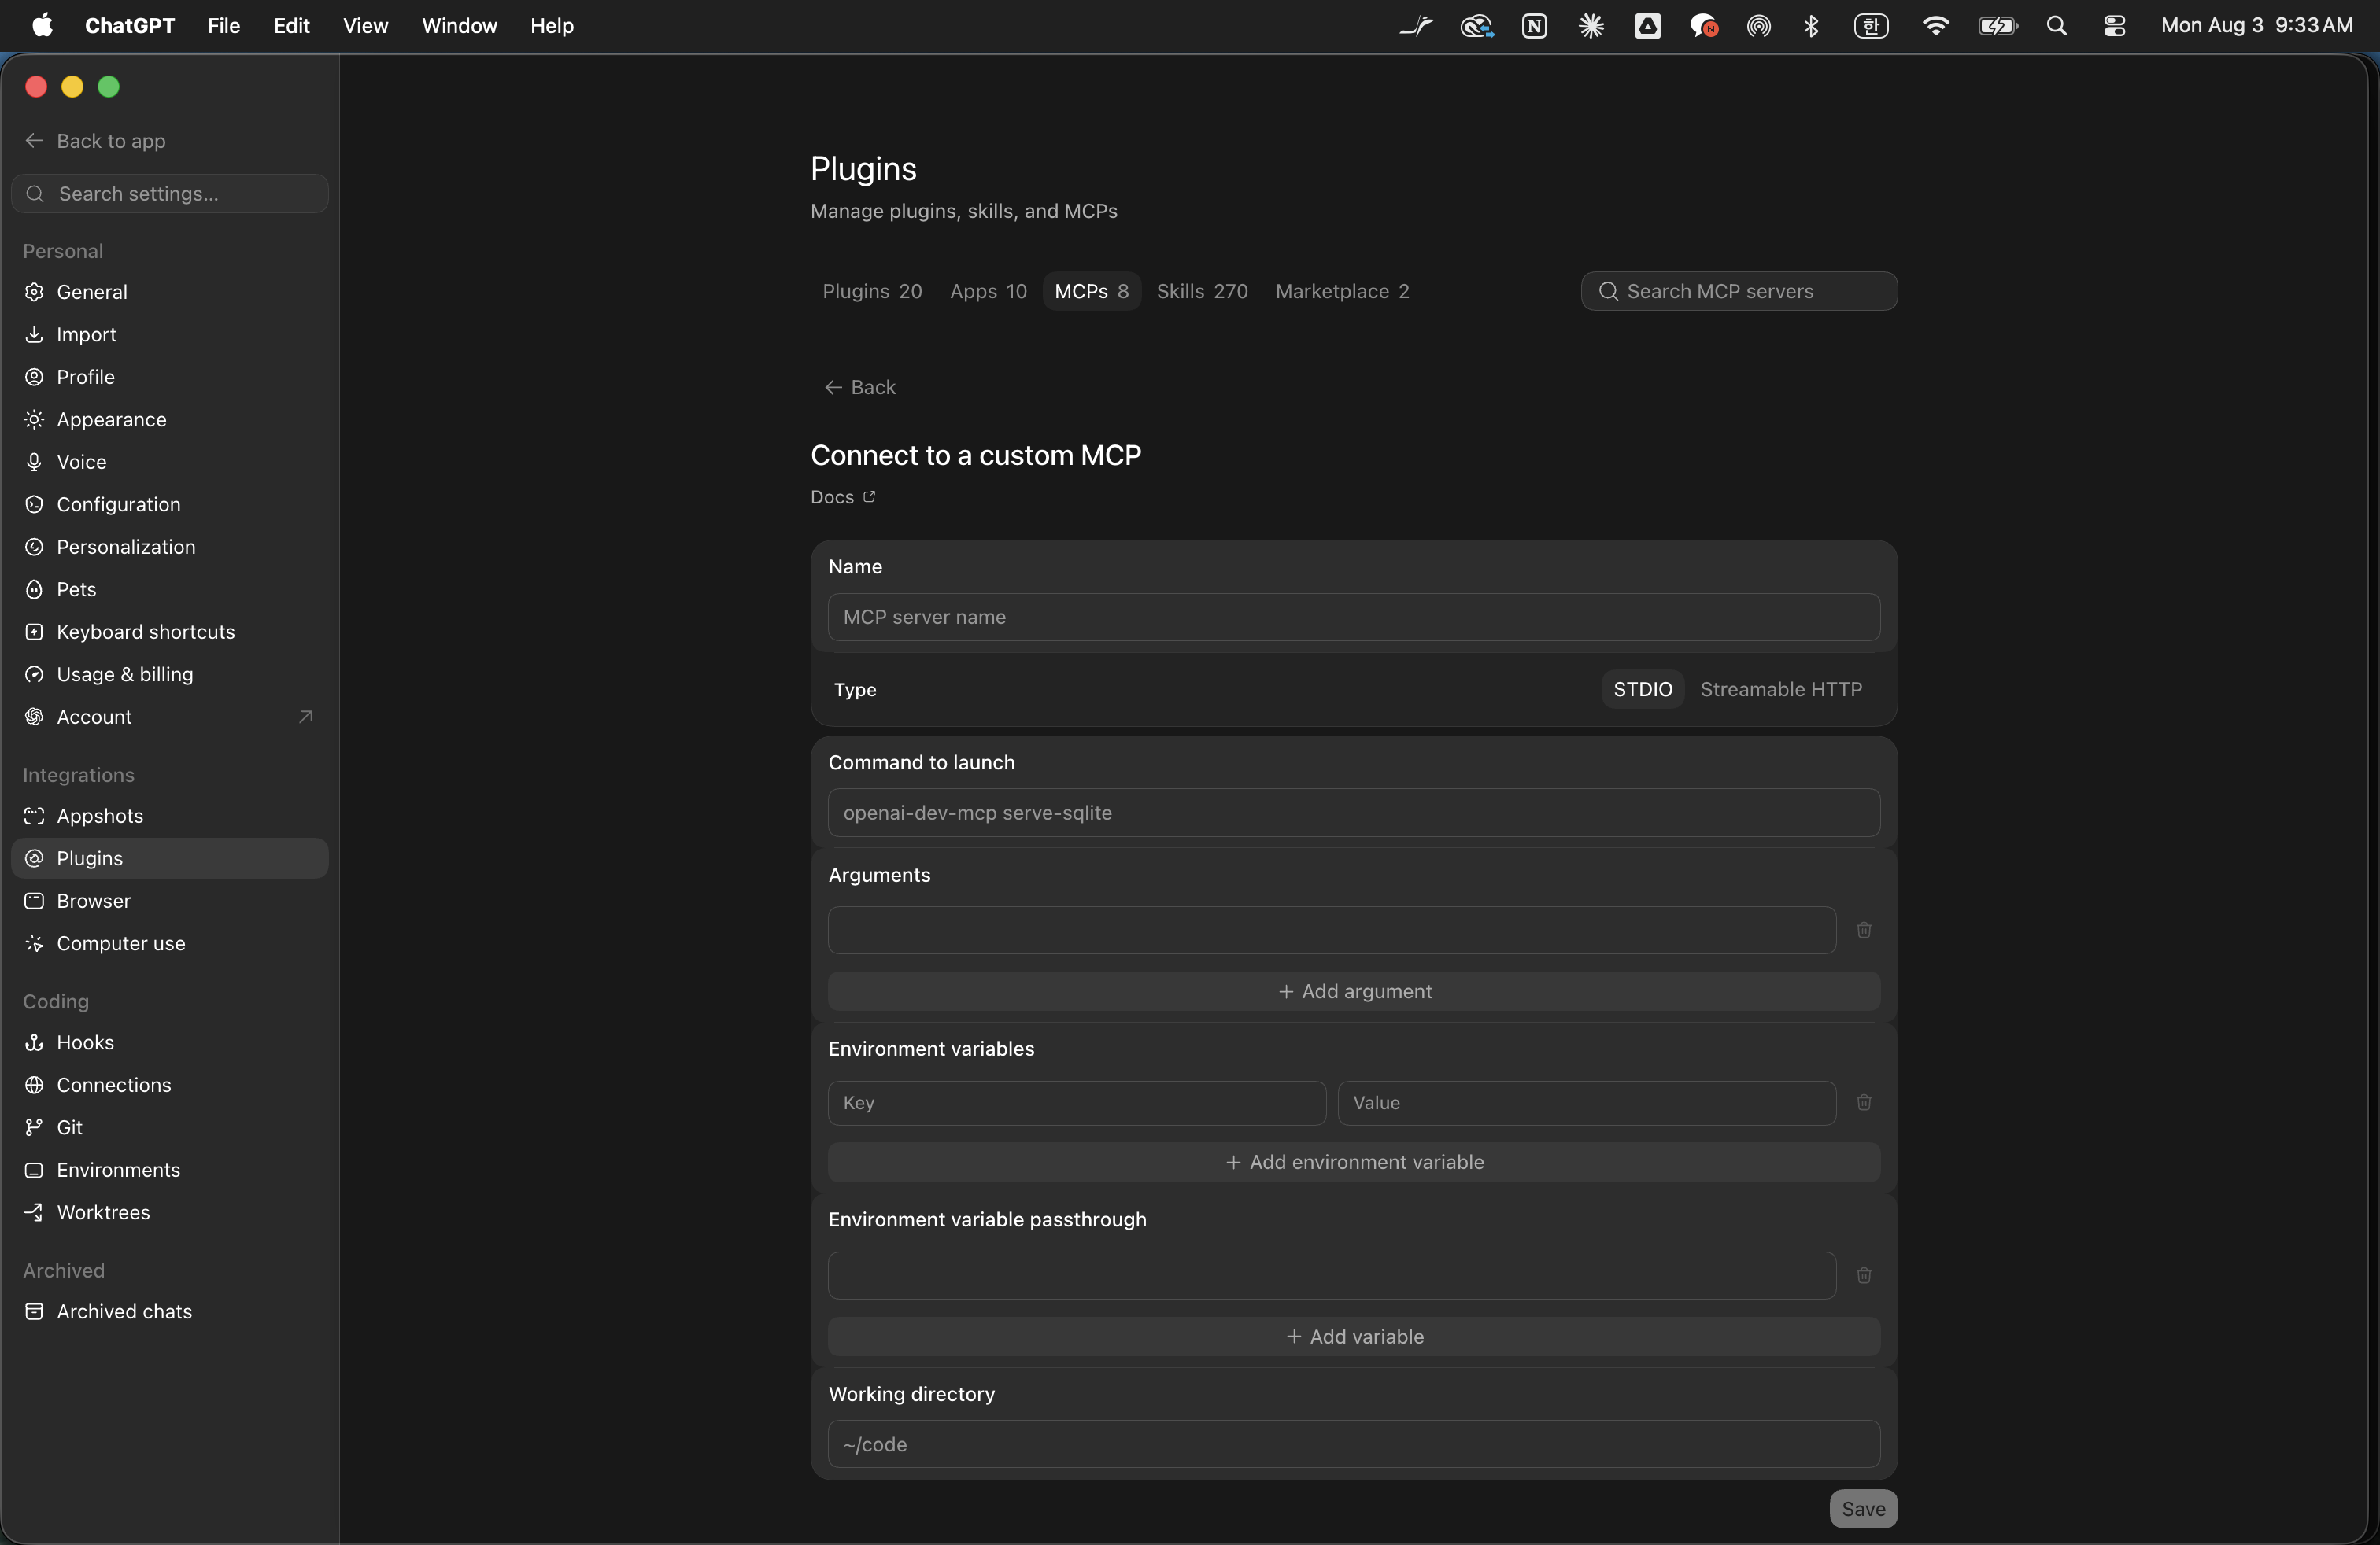
Task: Delete the environment variable Key/Value row
Action: pos(1864,1102)
